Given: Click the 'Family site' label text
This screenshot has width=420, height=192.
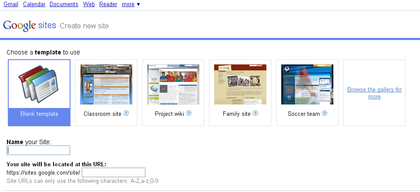Looking at the screenshot, I should pos(236,114).
